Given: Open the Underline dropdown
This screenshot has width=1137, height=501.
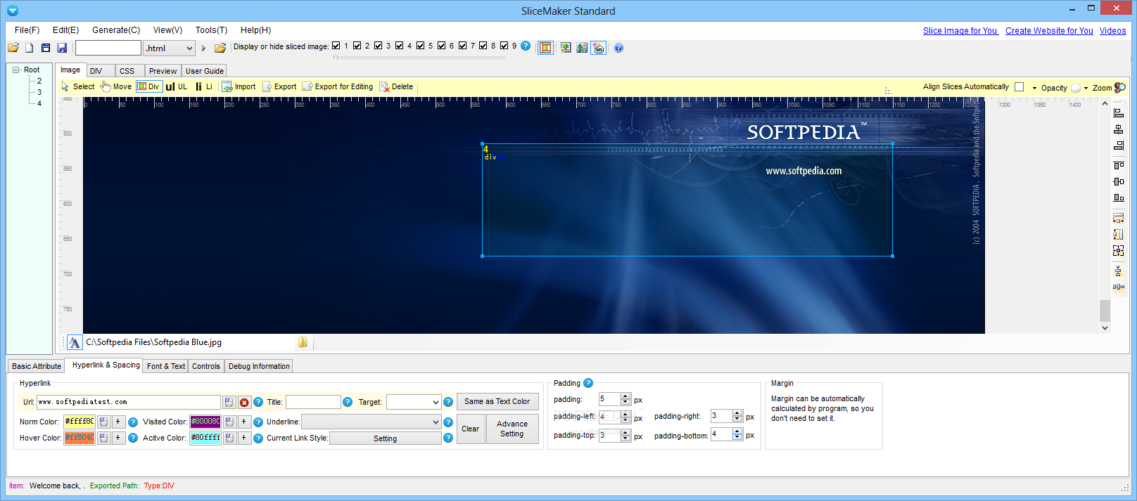Looking at the screenshot, I should (x=436, y=422).
